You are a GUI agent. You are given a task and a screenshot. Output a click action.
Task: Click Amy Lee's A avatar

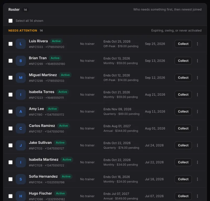[x=21, y=111]
